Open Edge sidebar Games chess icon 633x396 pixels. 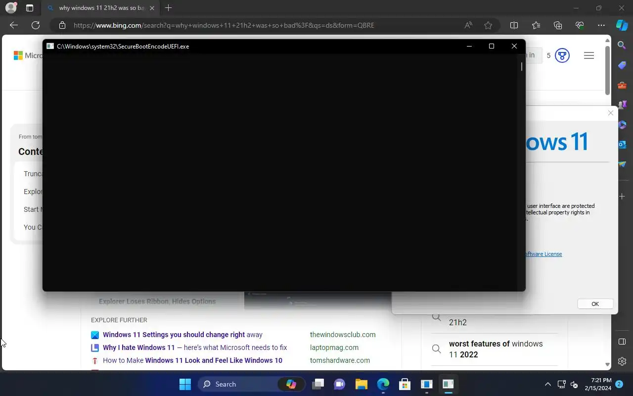622,105
